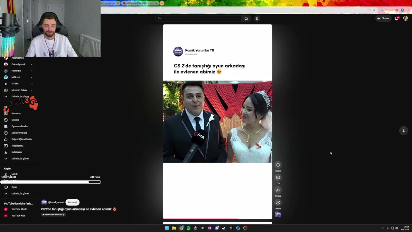Open the Komik Yorumlar TR channel name
Screen dimensions: 412x232
click(x=200, y=50)
